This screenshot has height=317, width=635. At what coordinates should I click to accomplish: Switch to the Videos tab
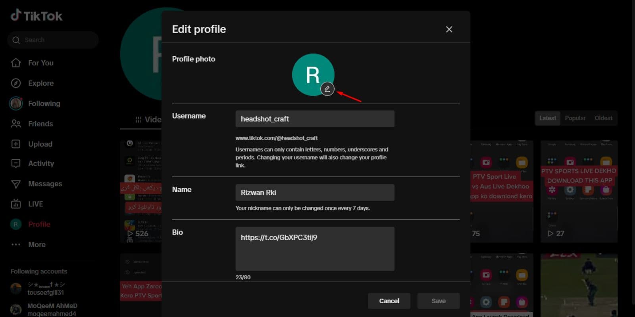(x=148, y=120)
